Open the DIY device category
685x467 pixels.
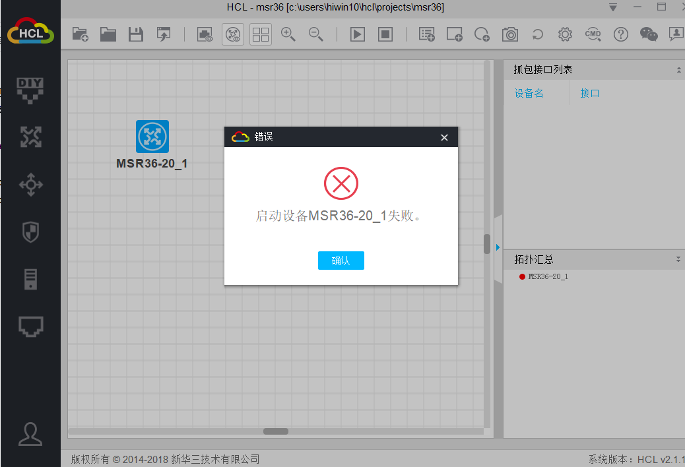click(x=30, y=90)
